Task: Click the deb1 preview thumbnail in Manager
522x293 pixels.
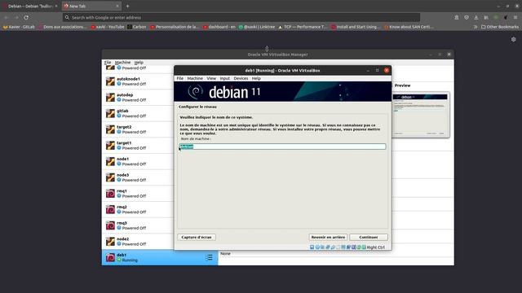Action: point(421,115)
